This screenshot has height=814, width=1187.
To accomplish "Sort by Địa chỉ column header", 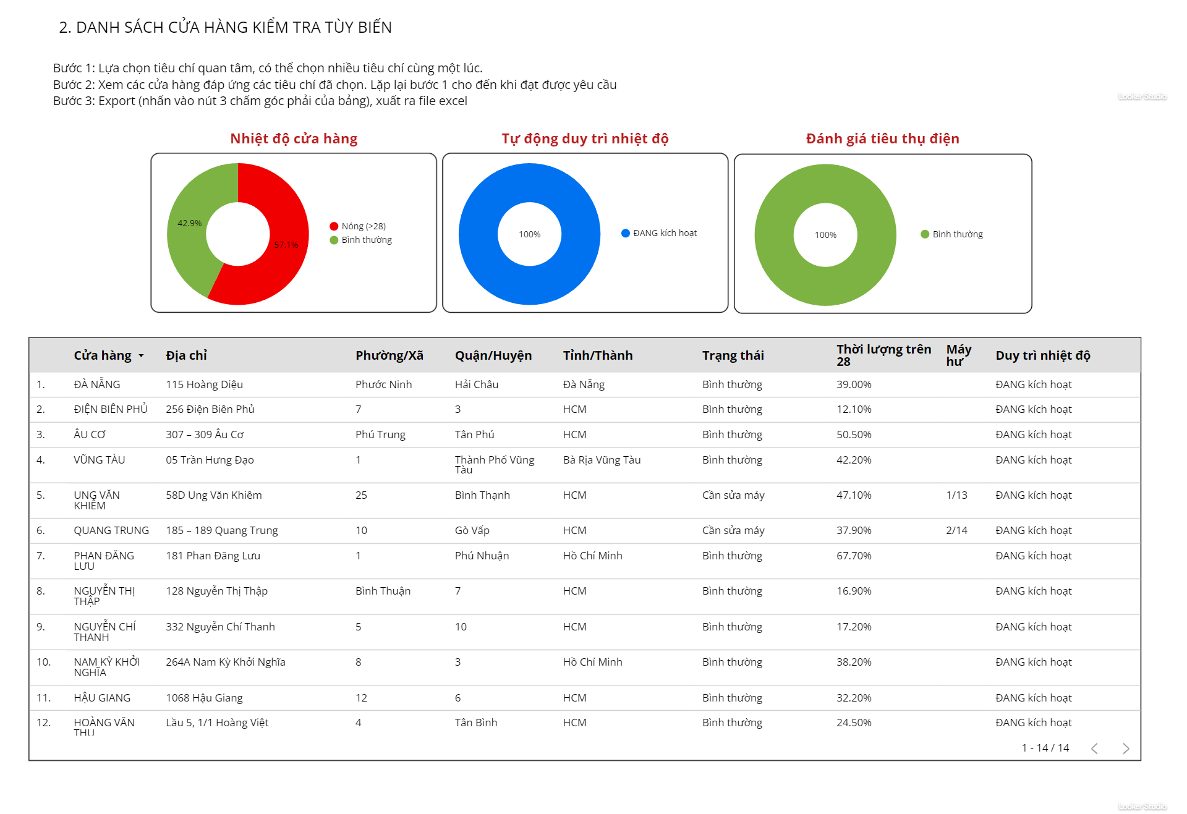I will pos(186,355).
